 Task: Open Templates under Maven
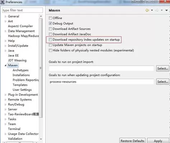(x=20, y=85)
